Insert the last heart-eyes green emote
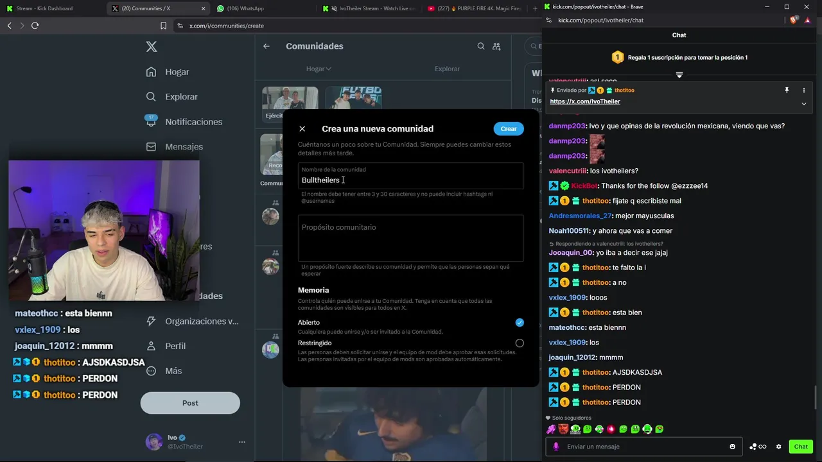The image size is (822, 462). (x=659, y=429)
